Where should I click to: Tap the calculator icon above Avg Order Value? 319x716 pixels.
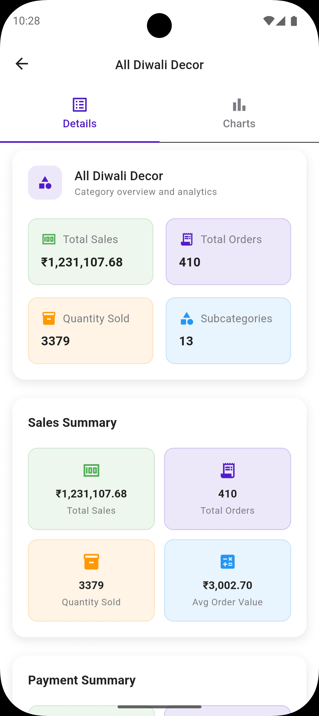[227, 562]
